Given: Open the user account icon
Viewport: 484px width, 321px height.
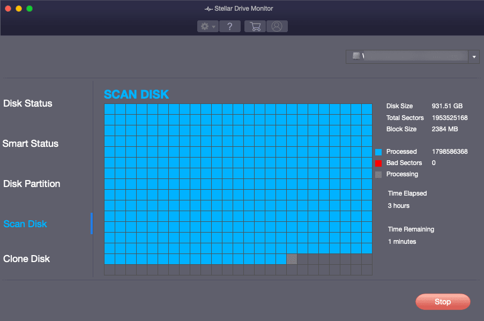Looking at the screenshot, I should click(x=277, y=26).
